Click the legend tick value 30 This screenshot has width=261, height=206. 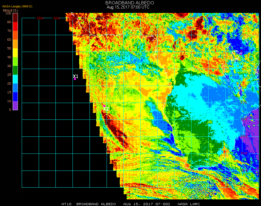point(9,66)
